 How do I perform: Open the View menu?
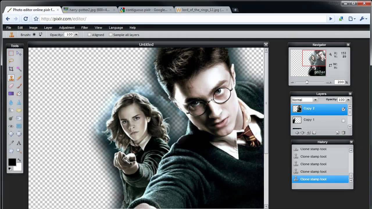[99, 28]
